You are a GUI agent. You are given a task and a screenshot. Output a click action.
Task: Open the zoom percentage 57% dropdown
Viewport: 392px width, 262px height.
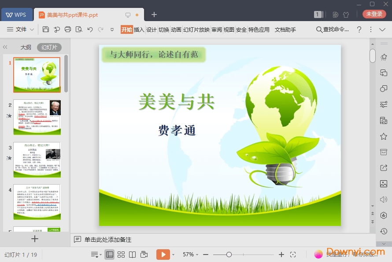189,254
